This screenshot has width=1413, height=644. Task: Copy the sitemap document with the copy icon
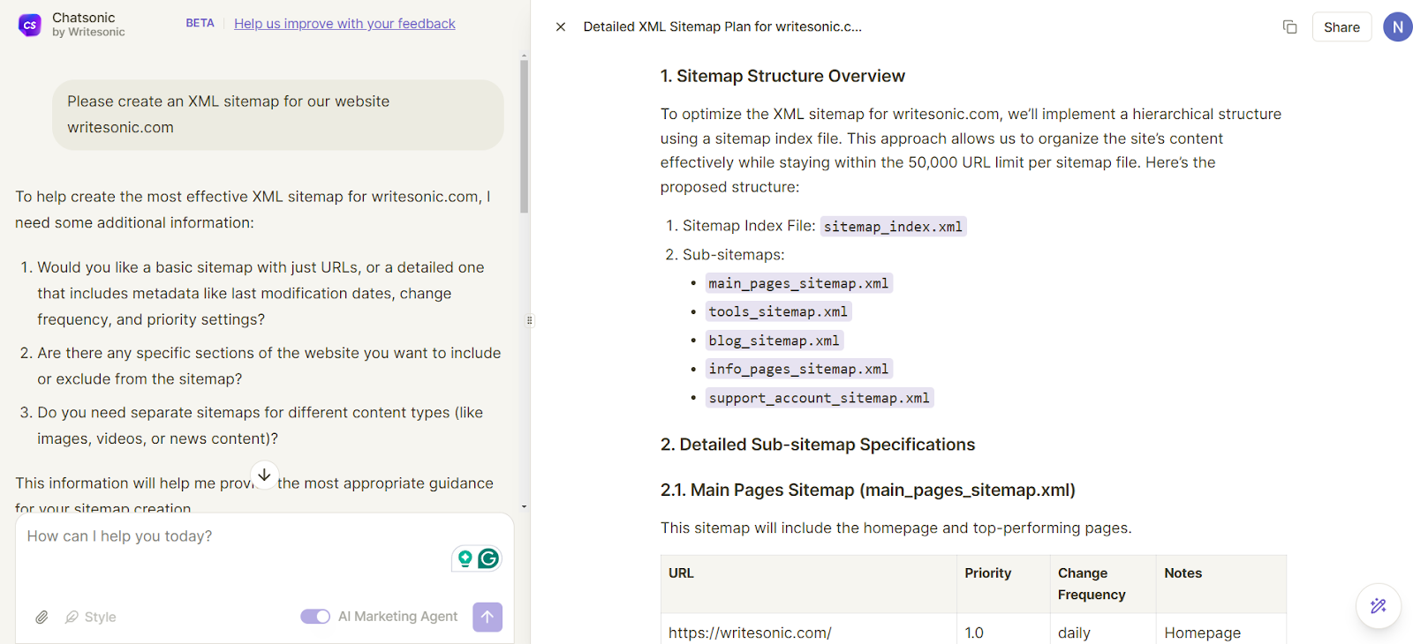pyautogui.click(x=1289, y=27)
